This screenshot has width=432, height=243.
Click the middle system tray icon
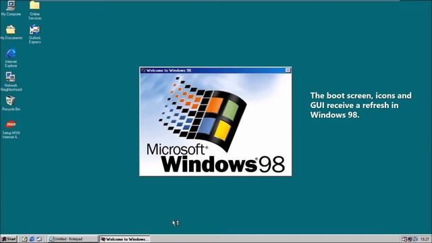410,239
